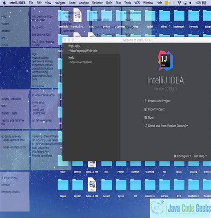Open the Get Help dropdown
Image resolution: width=211 pixels, height=218 pixels.
click(x=200, y=156)
